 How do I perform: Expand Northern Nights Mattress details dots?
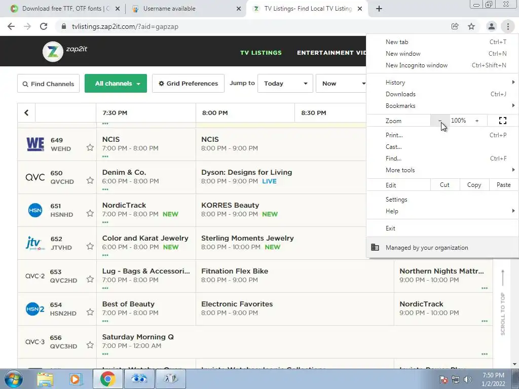(485, 288)
